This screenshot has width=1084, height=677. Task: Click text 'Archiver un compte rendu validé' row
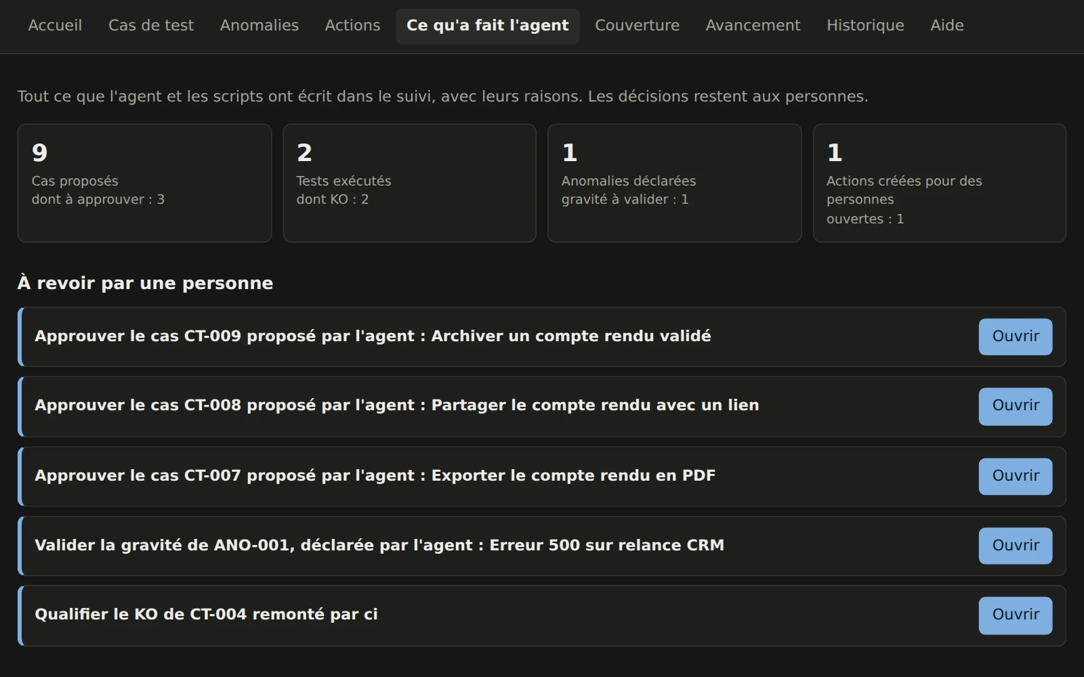pos(571,336)
